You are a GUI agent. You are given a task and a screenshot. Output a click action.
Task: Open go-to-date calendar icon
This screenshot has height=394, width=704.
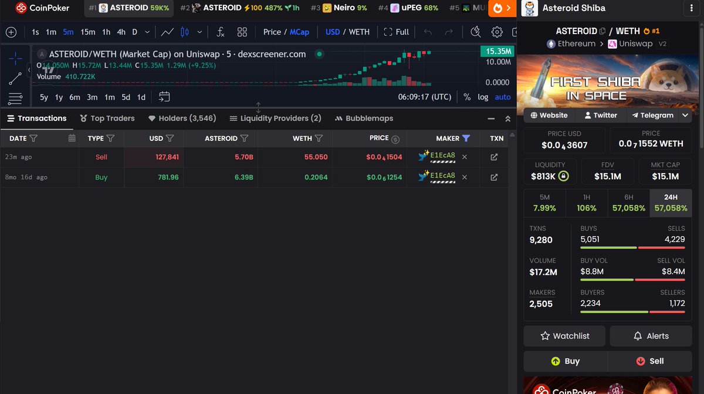[x=164, y=97]
